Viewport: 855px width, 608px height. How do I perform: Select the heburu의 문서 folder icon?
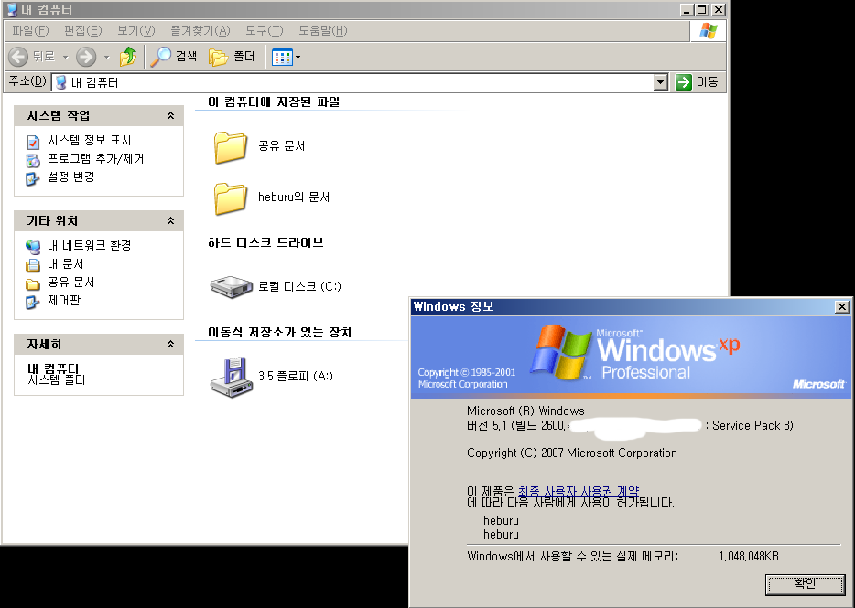(x=231, y=198)
